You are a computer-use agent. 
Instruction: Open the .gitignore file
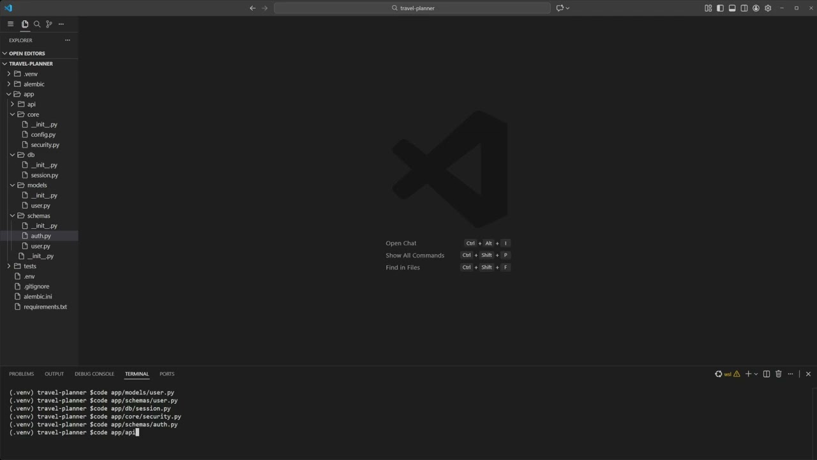pos(39,286)
